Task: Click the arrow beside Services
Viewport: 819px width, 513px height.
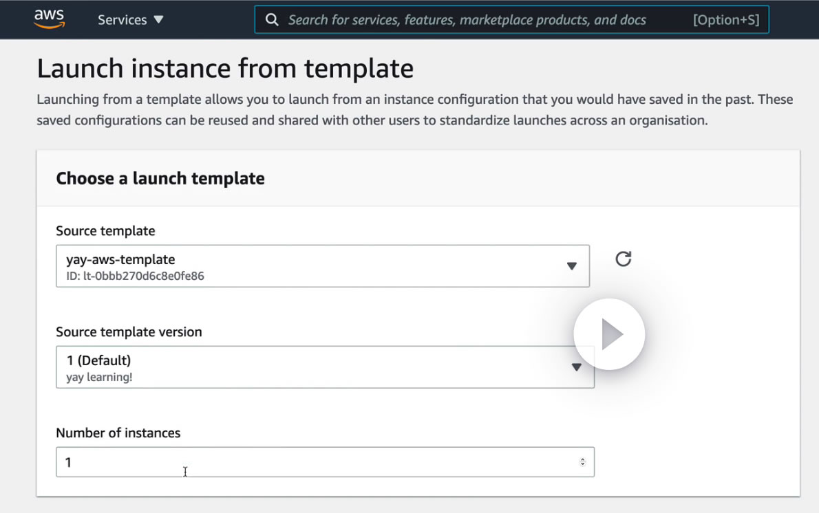Action: (158, 20)
